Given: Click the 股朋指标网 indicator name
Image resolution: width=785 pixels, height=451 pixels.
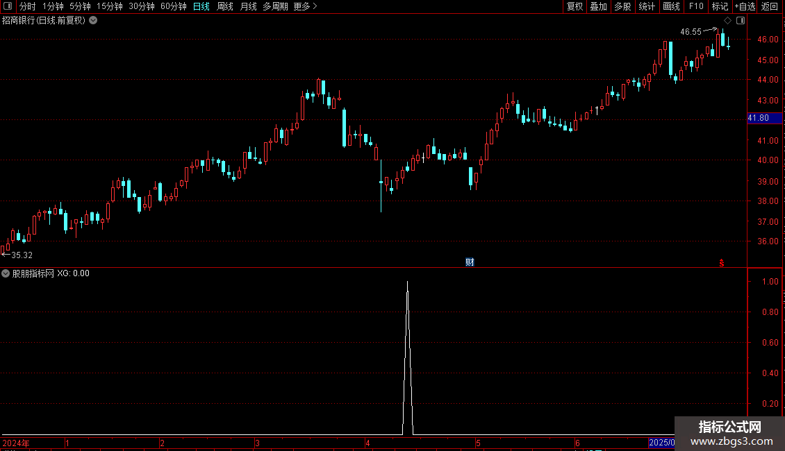Looking at the screenshot, I should [x=33, y=273].
